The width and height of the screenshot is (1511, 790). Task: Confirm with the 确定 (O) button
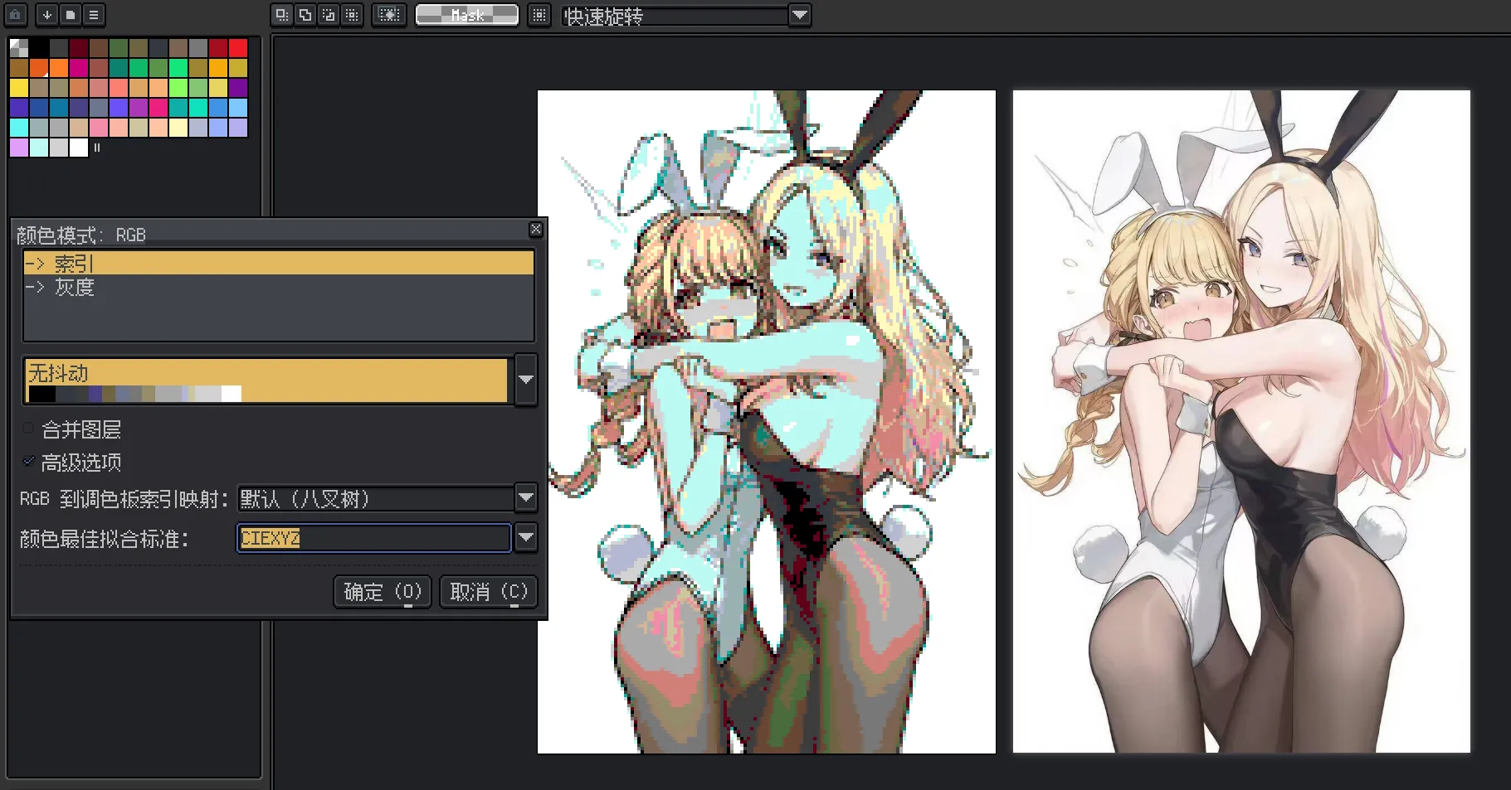click(383, 592)
